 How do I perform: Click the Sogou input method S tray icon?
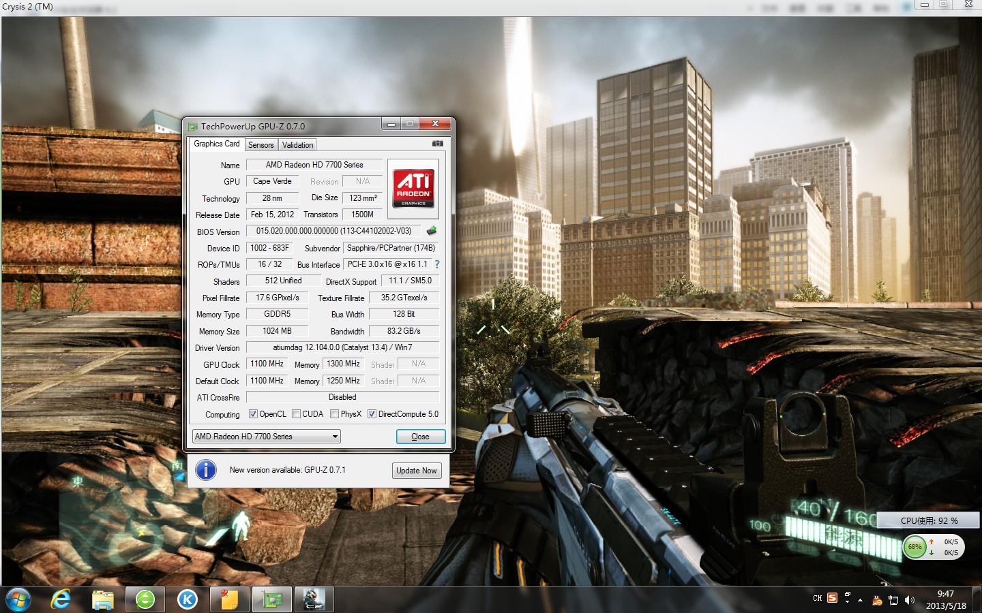point(832,598)
